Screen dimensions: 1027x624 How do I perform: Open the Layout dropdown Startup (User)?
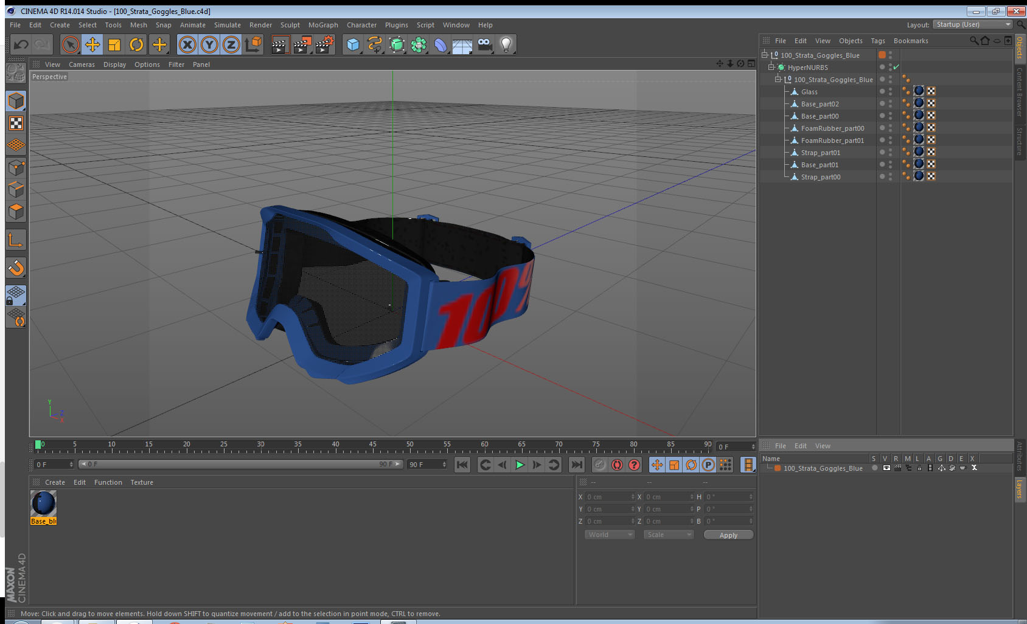click(x=973, y=24)
